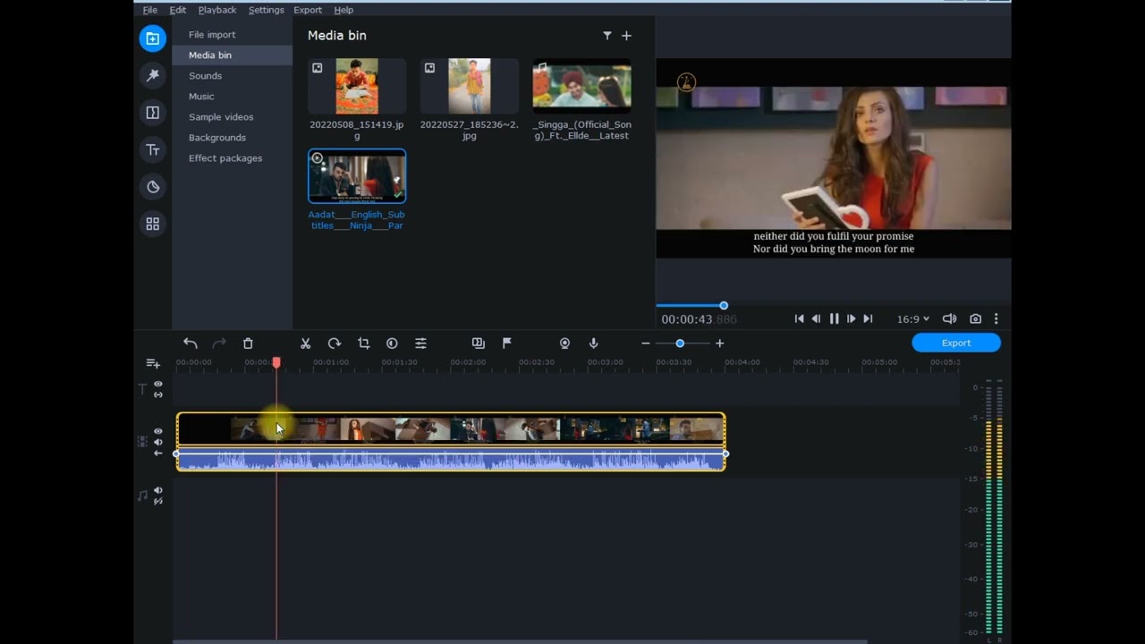This screenshot has width=1145, height=644.
Task: Open the Help menu
Action: click(343, 10)
